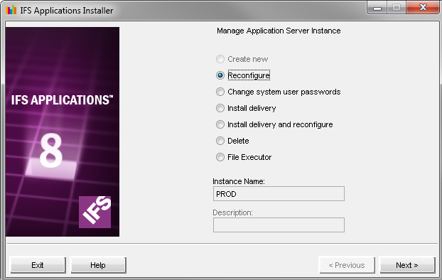Click the Exit button

(38, 265)
